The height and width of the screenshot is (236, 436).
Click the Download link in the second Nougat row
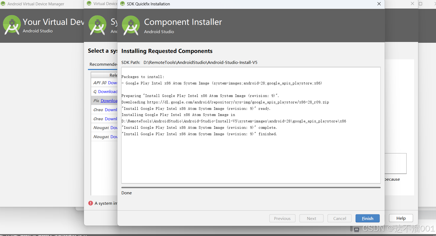(114, 137)
